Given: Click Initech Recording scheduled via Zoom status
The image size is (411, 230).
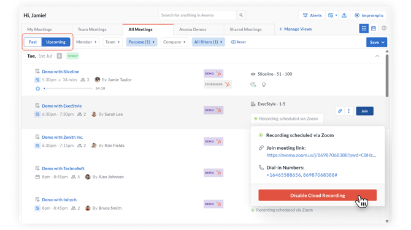Looking at the screenshot, I should pos(282,210).
